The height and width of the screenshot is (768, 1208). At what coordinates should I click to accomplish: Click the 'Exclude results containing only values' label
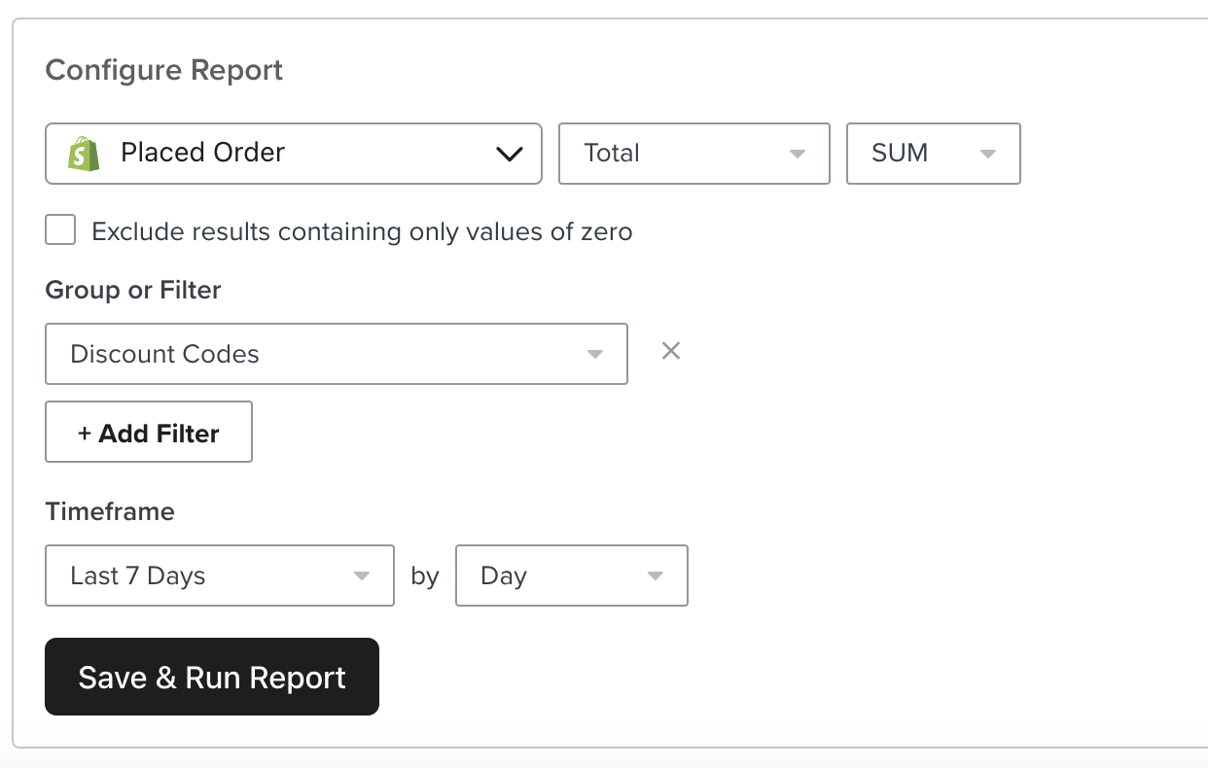pyautogui.click(x=362, y=232)
